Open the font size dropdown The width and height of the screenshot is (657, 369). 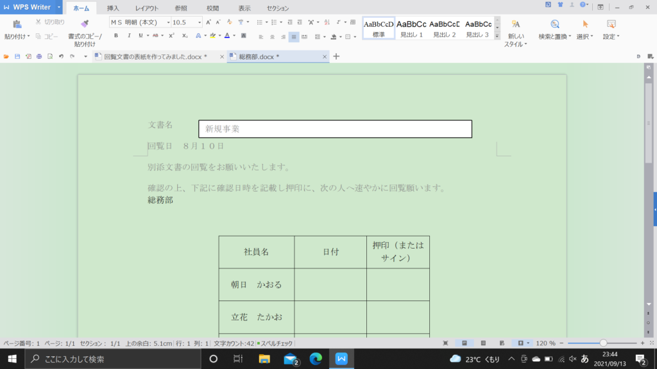coord(199,21)
